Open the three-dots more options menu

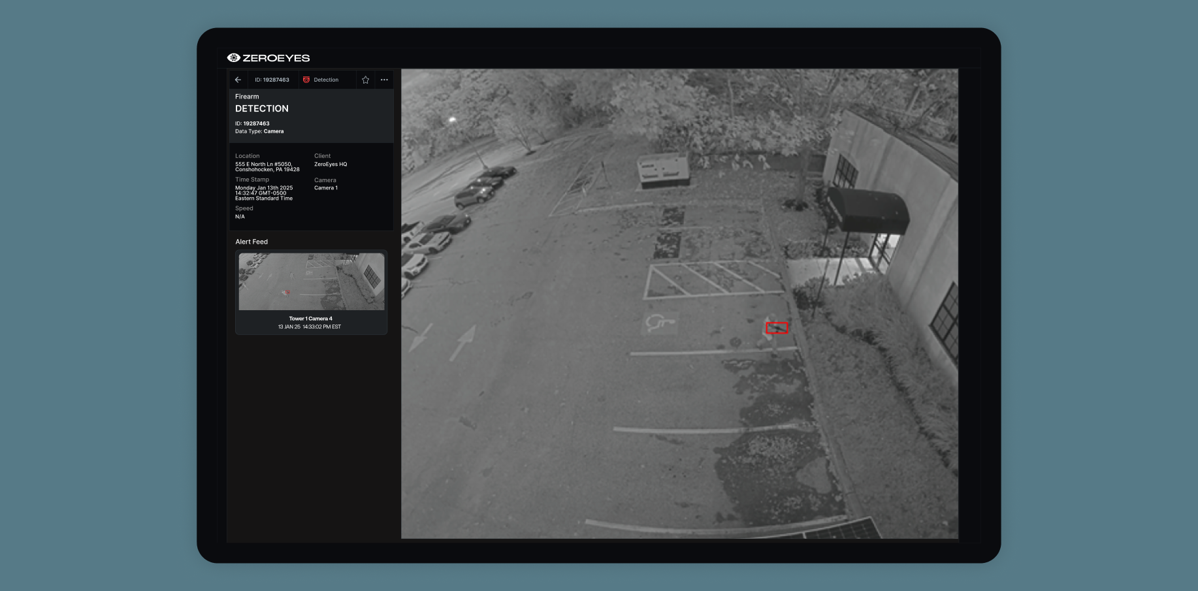[x=384, y=80]
